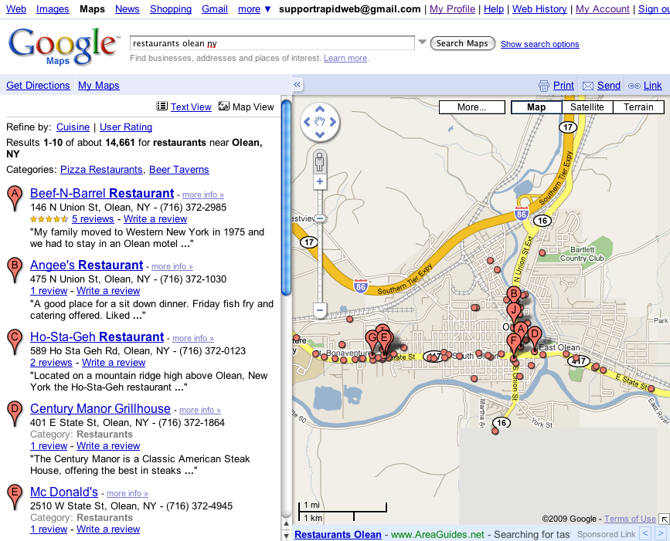
Task: Open the Get Directions link
Action: tap(38, 86)
